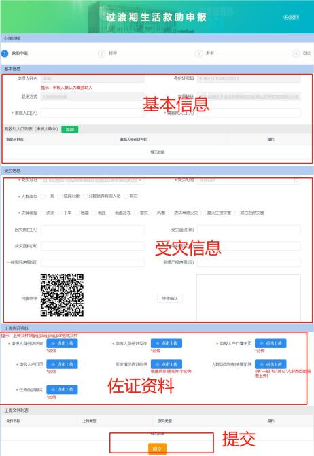The width and height of the screenshot is (314, 456).
Task: Click the step 2 circle in progress bar
Action: click(101, 54)
